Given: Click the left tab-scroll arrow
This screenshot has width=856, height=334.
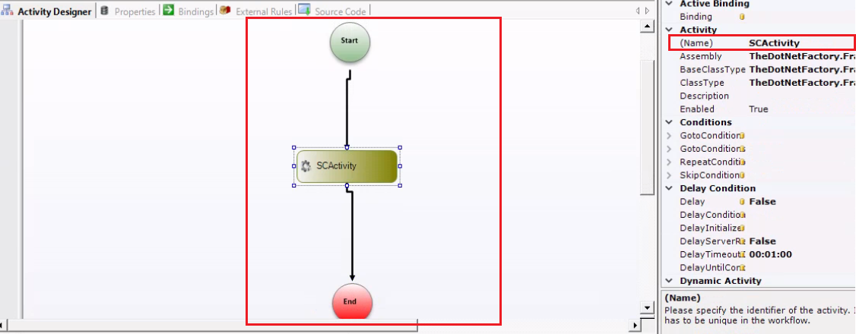Looking at the screenshot, I should tap(638, 11).
